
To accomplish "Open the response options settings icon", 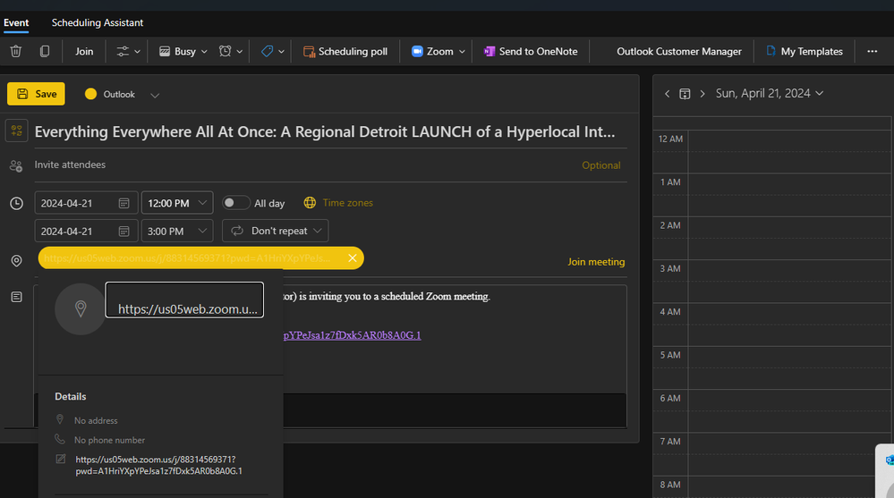I will pos(128,52).
